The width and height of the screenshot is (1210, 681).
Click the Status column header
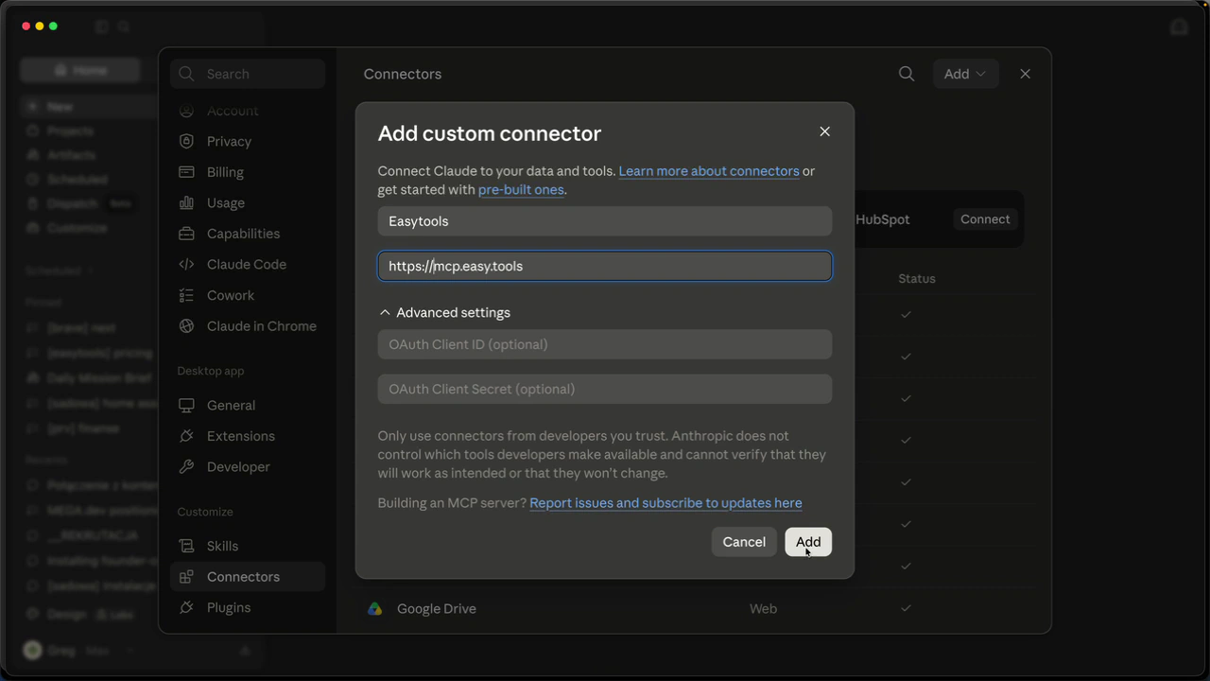click(917, 279)
